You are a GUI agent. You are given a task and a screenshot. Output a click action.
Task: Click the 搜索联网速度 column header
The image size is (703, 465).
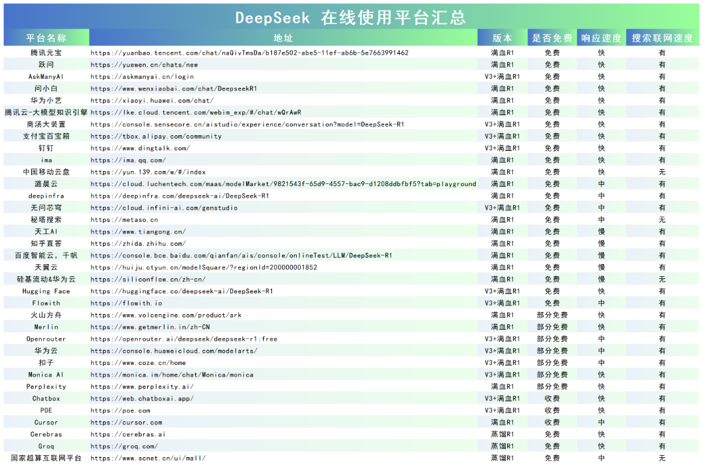(x=662, y=38)
